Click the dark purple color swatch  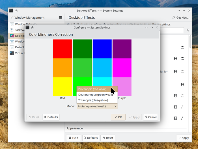pos(122,49)
